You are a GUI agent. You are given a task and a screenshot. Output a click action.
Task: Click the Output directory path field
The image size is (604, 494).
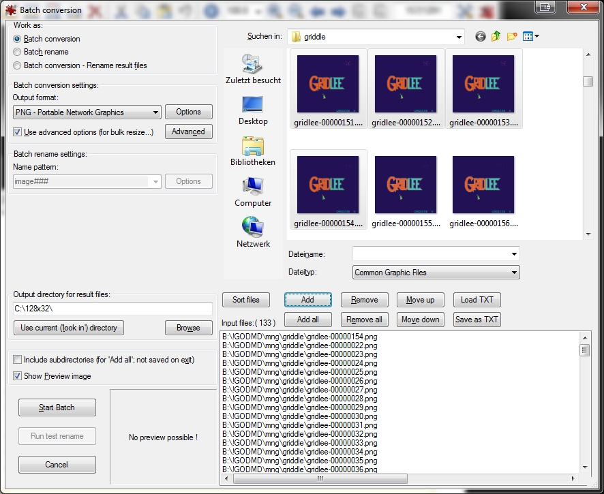[x=112, y=309]
